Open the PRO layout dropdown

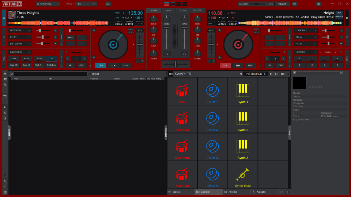click(x=86, y=4)
